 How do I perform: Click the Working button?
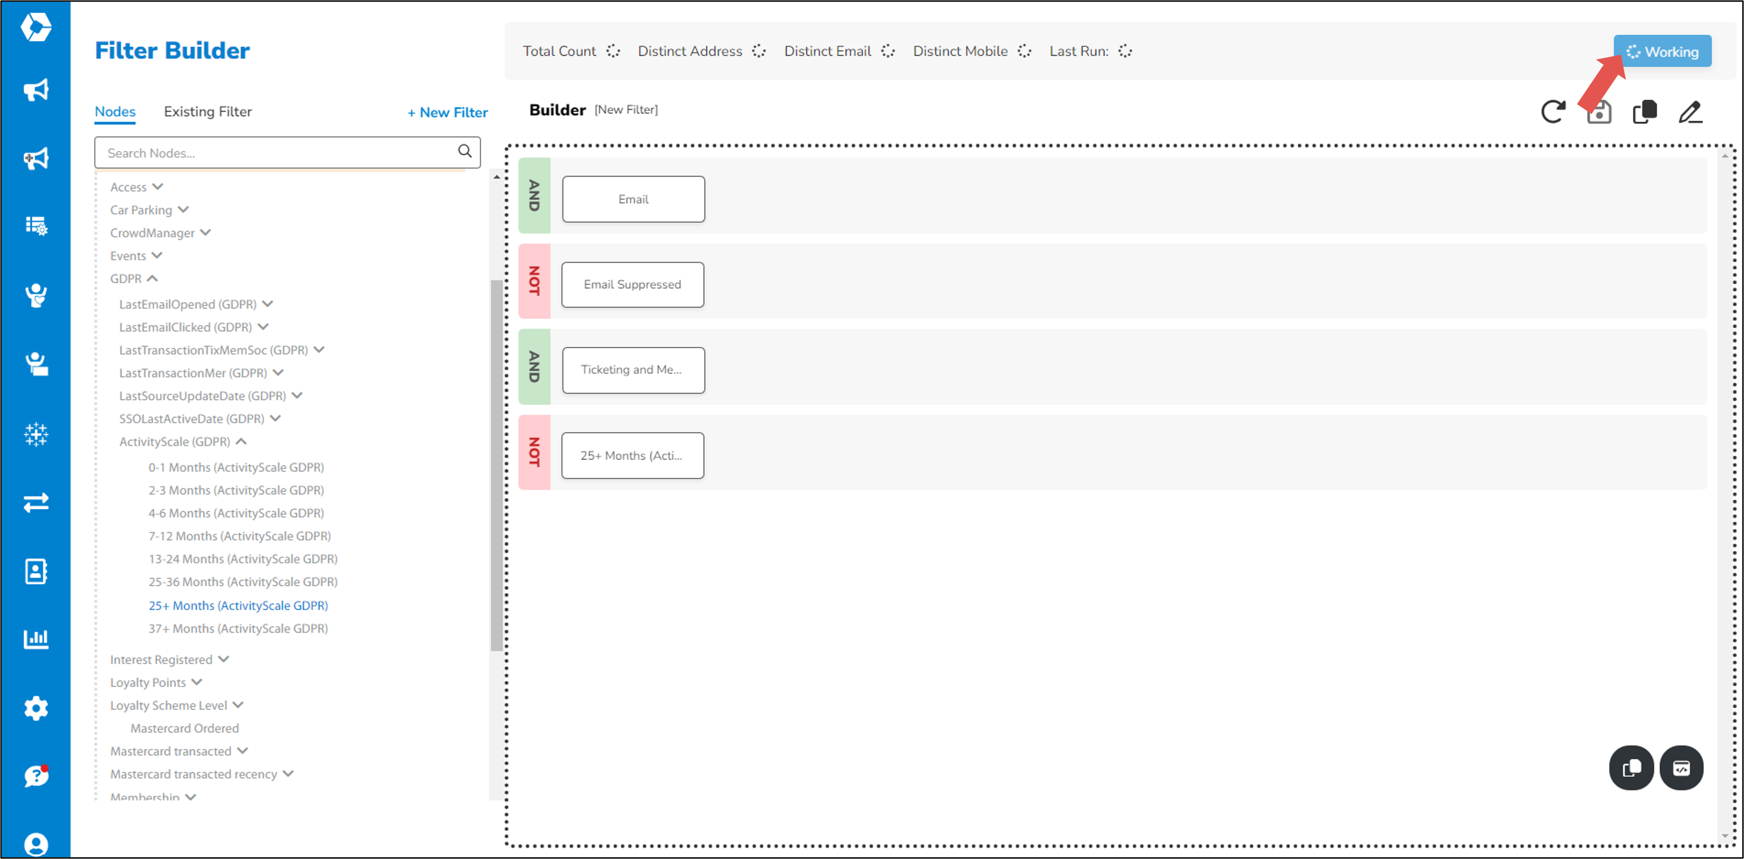pos(1663,51)
